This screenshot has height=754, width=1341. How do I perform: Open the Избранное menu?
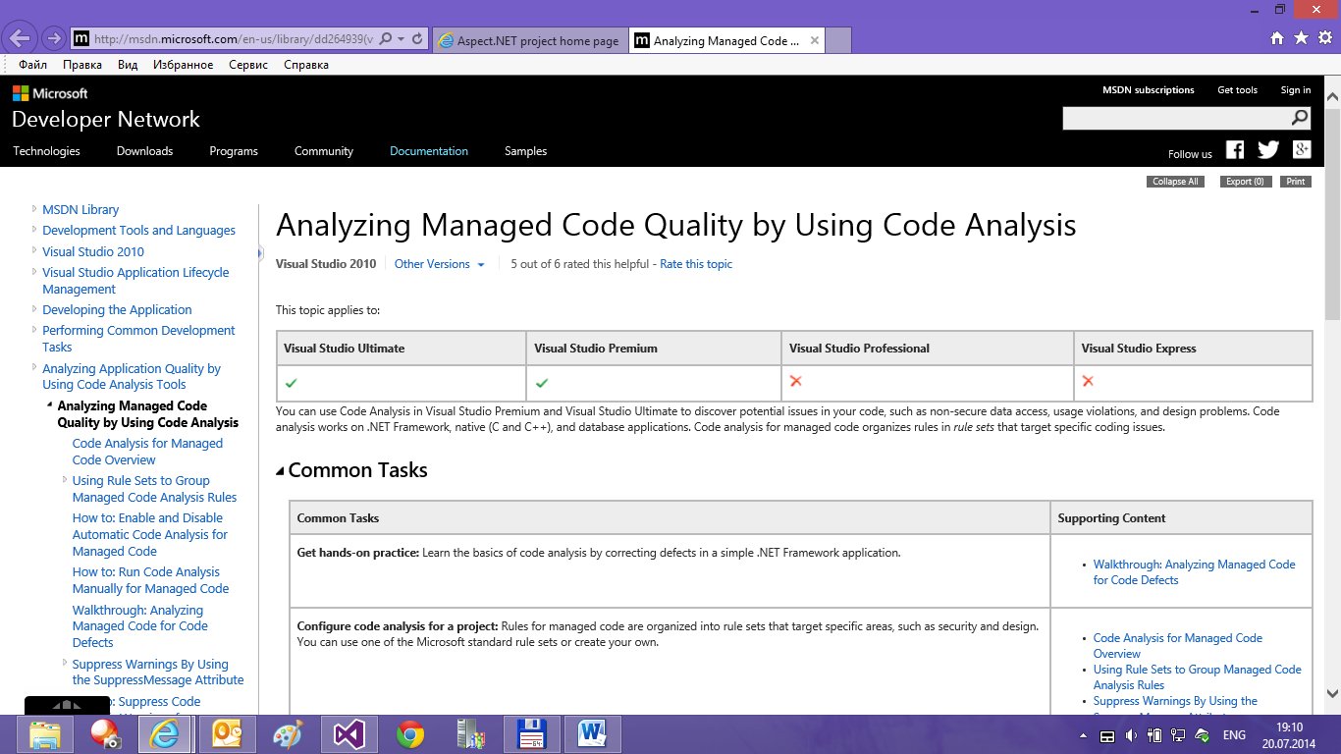tap(183, 65)
